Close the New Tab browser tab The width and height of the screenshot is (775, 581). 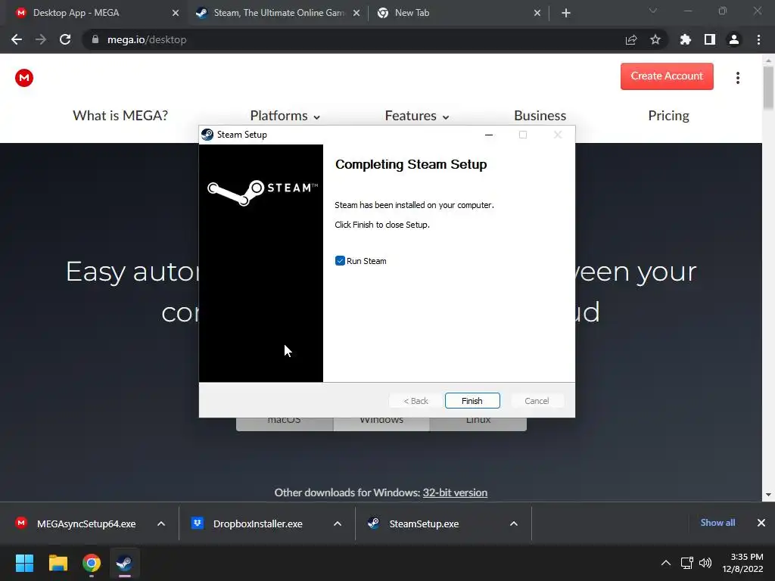[537, 13]
